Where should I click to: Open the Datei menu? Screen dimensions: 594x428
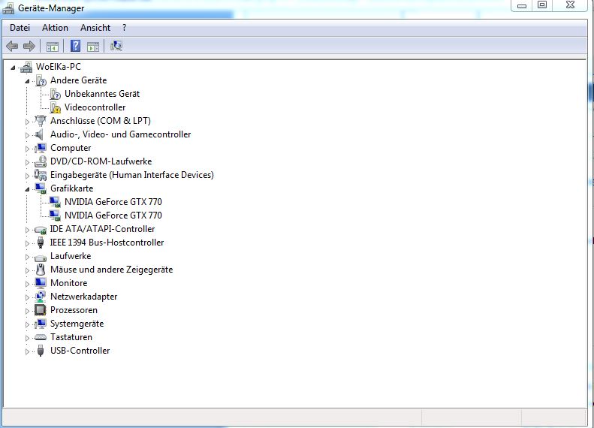pos(20,28)
